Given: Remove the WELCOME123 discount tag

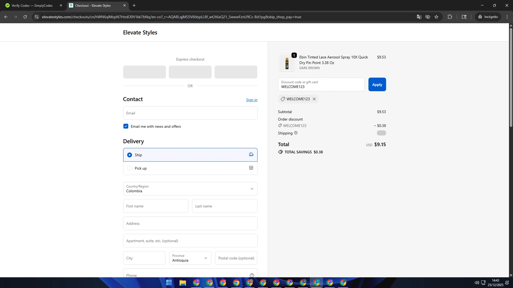Looking at the screenshot, I should tap(314, 99).
